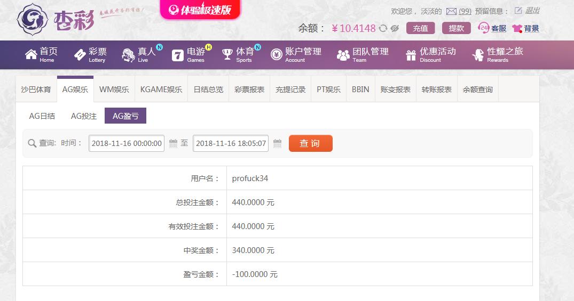The image size is (574, 301).
Task: Click the 电游 Games seven icon
Action: pyautogui.click(x=178, y=55)
